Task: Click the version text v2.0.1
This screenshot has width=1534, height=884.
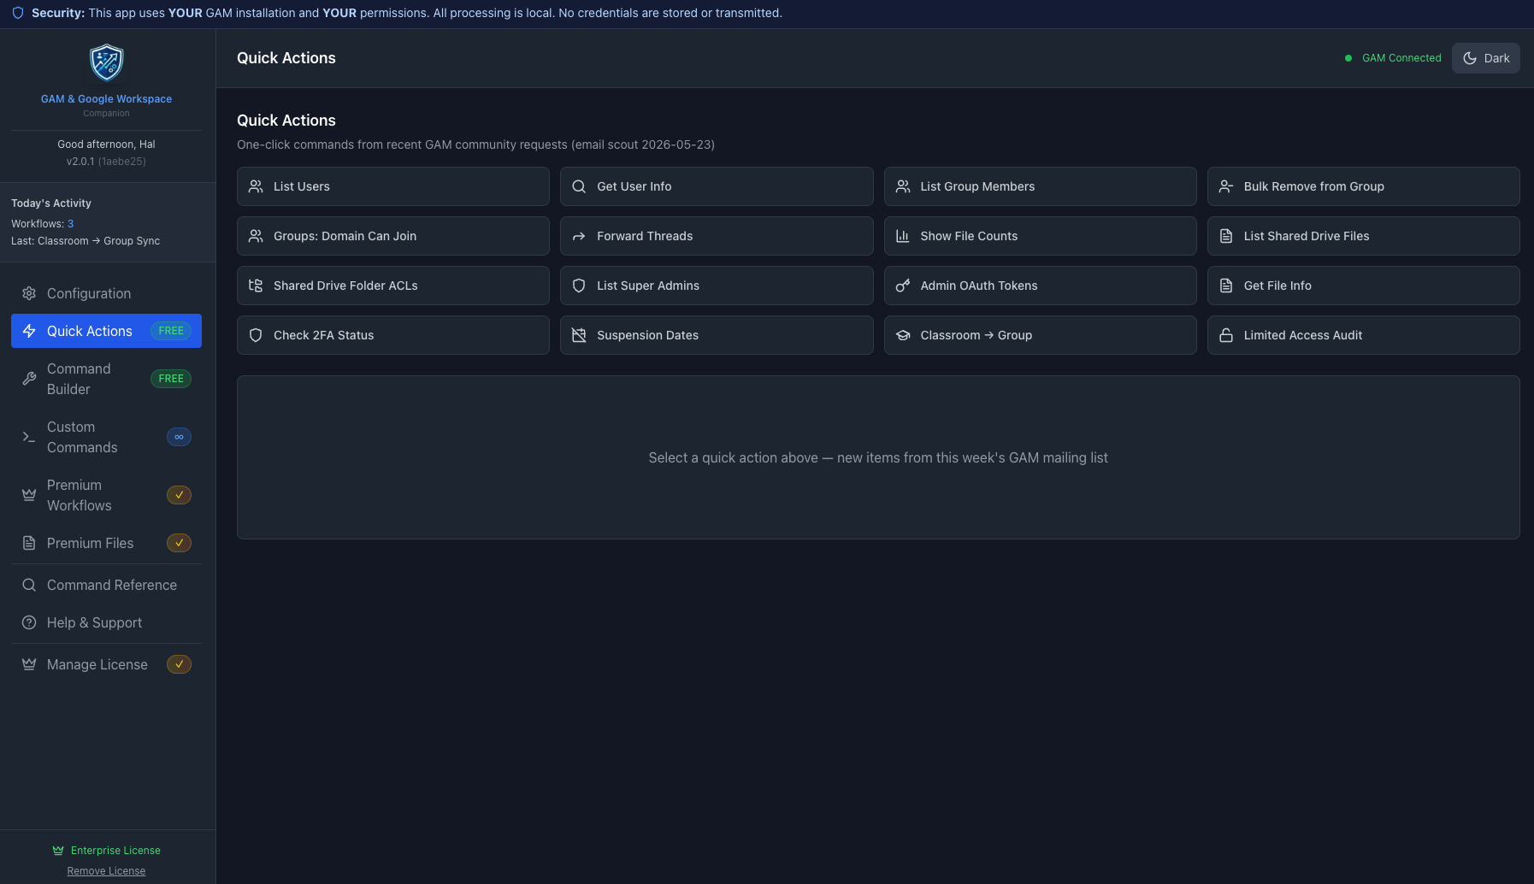Action: (80, 162)
